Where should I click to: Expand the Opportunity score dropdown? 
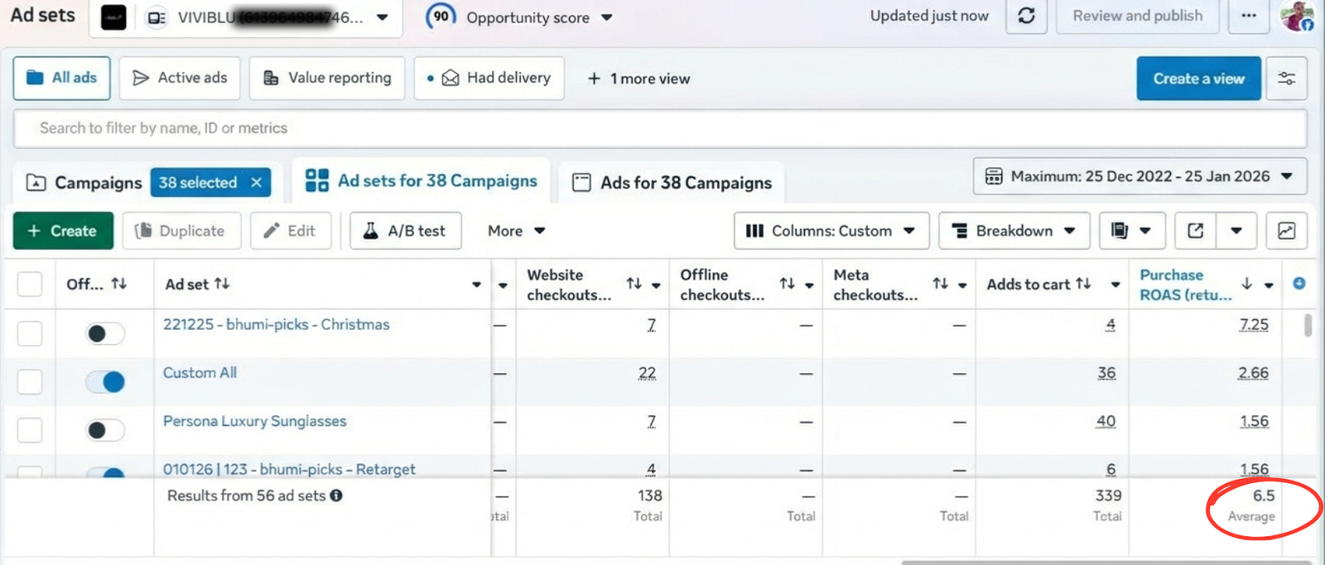[x=607, y=17]
